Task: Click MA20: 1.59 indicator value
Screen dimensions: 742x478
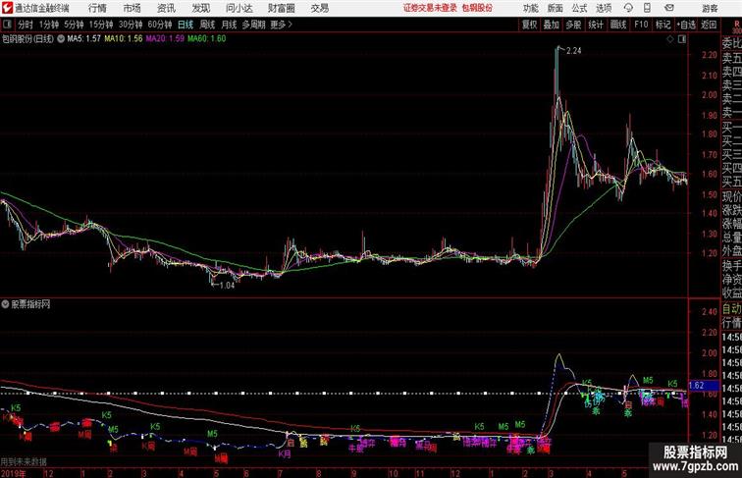Action: [x=165, y=38]
